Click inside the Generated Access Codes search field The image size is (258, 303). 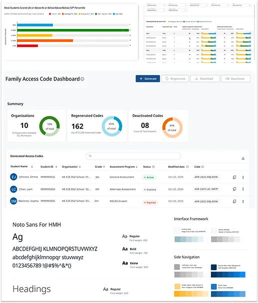coord(133,156)
